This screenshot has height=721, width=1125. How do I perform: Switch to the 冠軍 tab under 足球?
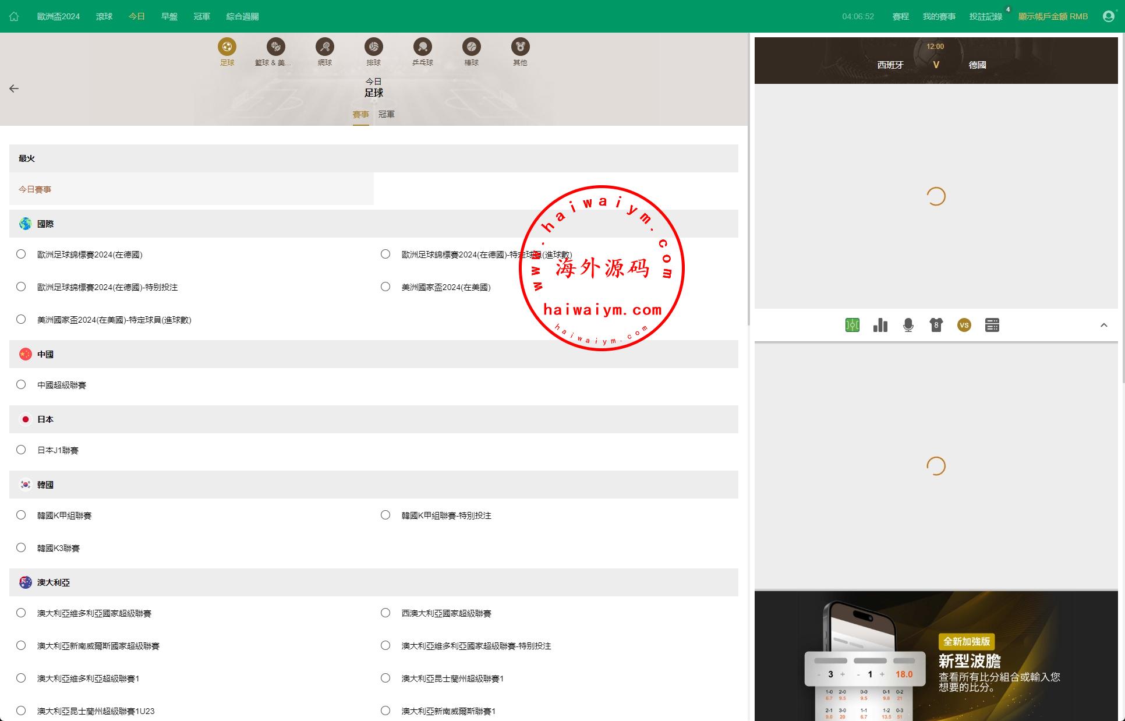coord(387,114)
